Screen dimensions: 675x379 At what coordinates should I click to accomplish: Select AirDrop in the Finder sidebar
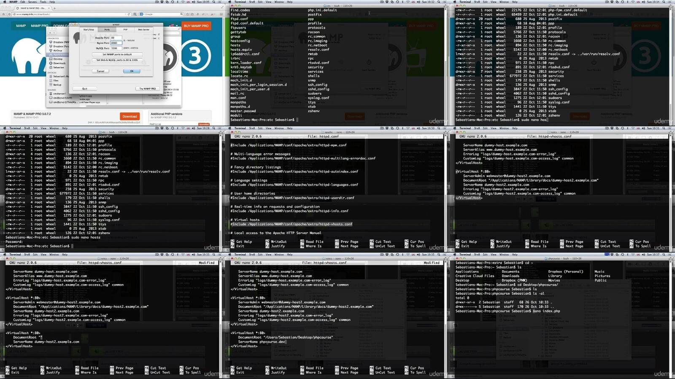(57, 50)
